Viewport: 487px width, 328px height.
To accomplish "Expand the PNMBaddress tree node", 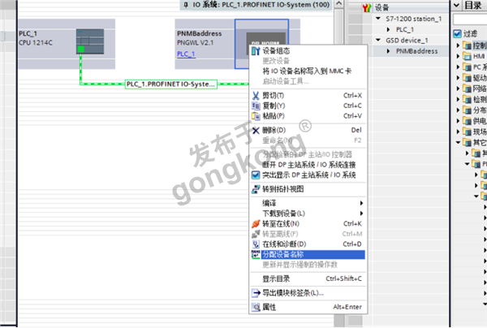I will [x=388, y=51].
